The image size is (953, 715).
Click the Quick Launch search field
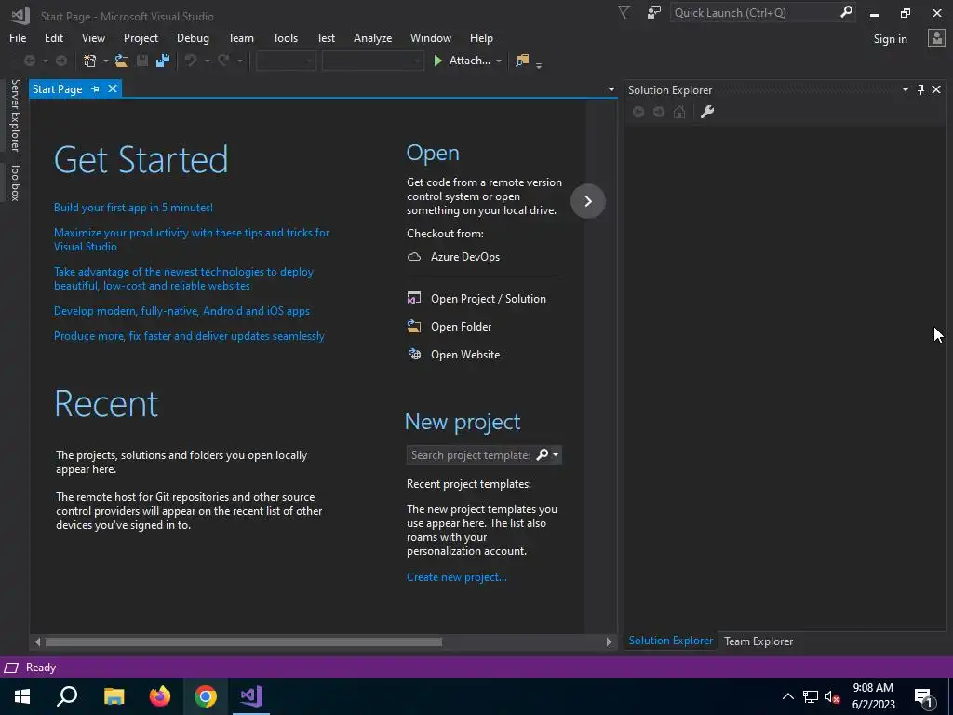click(755, 12)
